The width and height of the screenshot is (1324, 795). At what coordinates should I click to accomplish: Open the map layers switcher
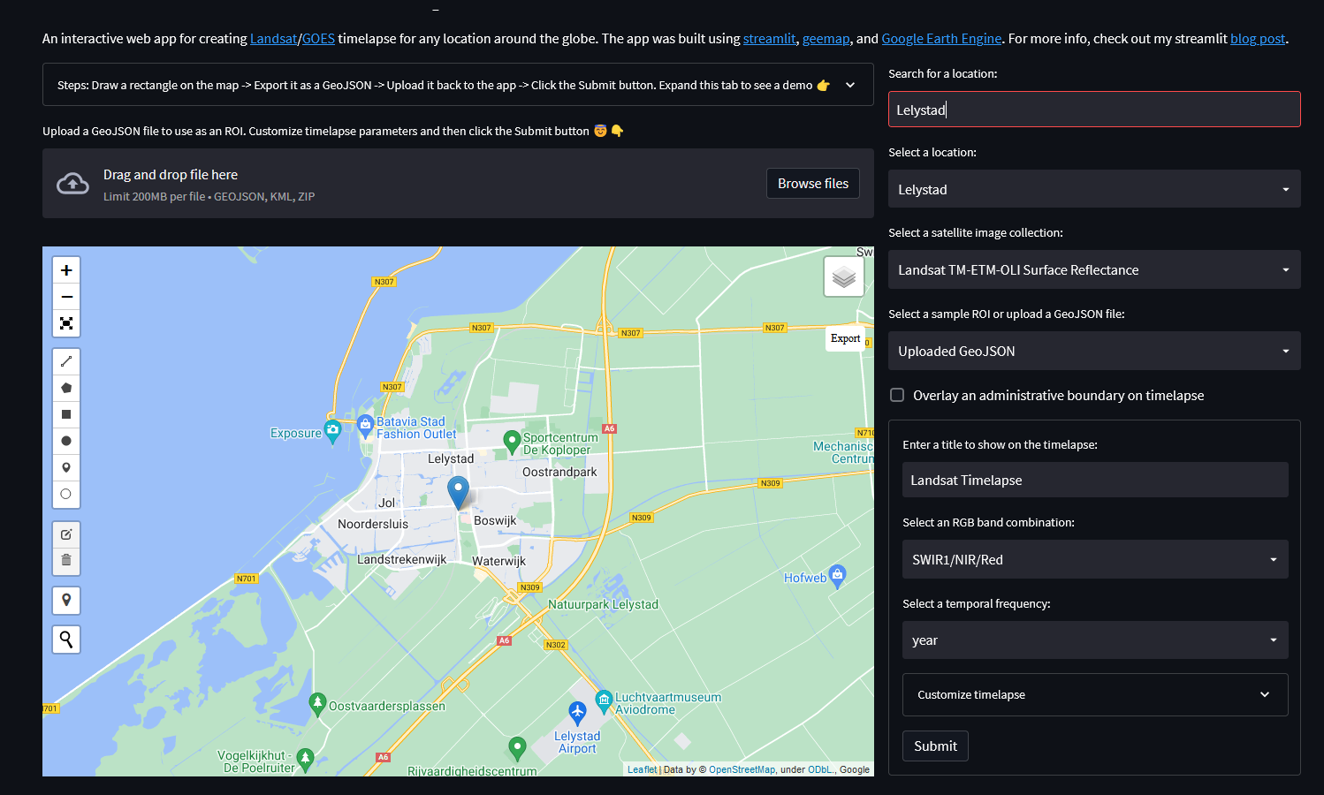(x=843, y=276)
